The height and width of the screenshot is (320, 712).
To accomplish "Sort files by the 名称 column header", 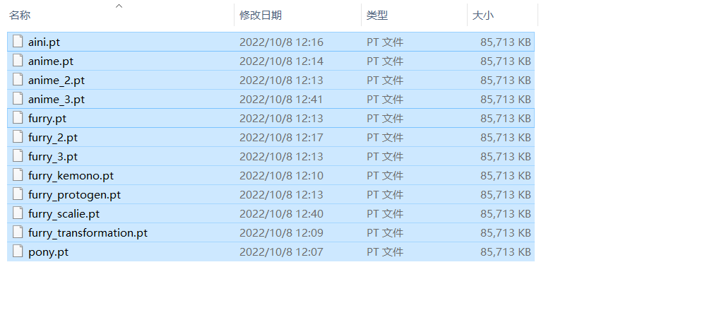I will coord(20,16).
